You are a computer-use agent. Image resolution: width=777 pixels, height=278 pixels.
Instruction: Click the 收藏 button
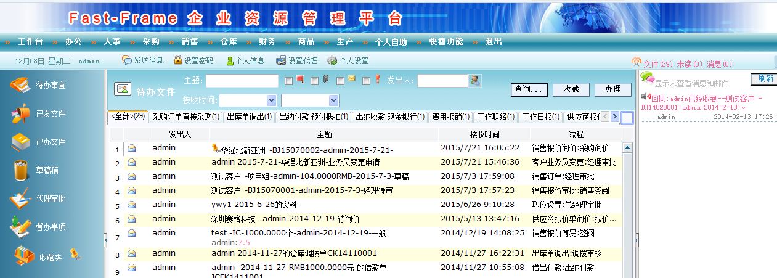pyautogui.click(x=571, y=89)
